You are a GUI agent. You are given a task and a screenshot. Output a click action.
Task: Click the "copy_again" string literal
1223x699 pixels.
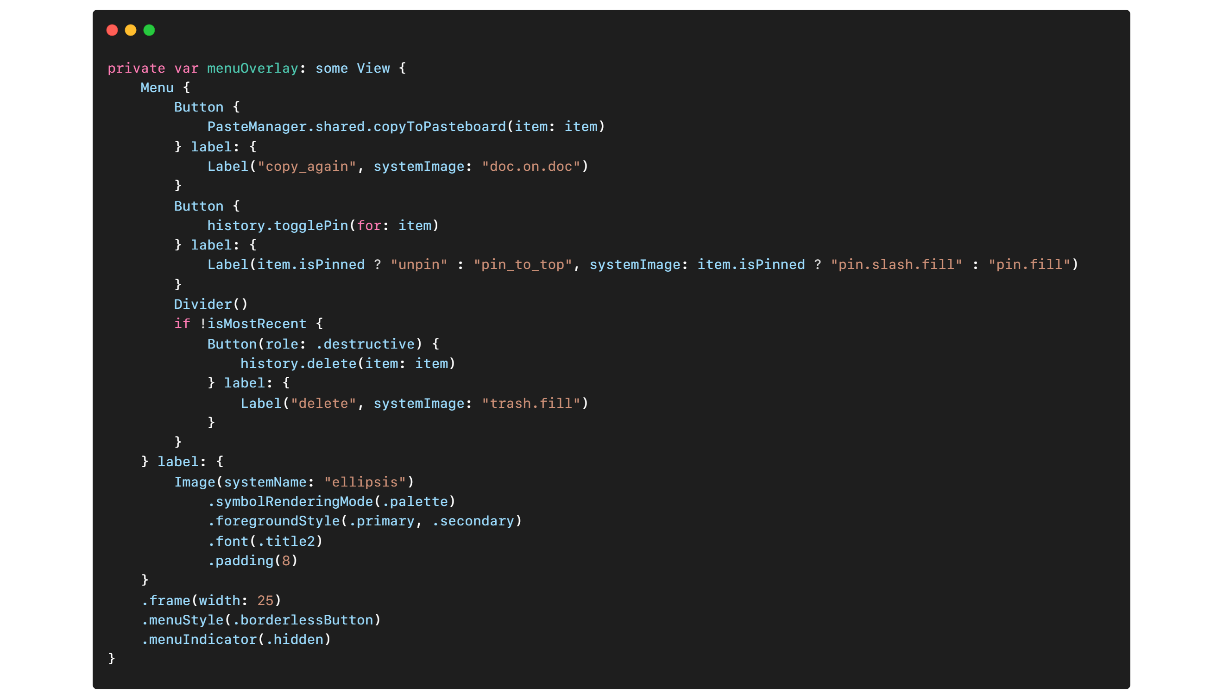click(x=307, y=167)
